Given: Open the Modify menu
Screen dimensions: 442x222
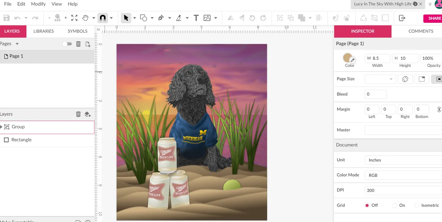Looking at the screenshot, I should click(x=38, y=4).
